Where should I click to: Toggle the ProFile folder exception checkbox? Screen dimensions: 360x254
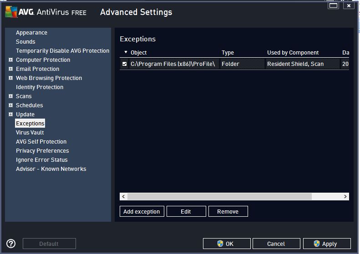coord(124,64)
